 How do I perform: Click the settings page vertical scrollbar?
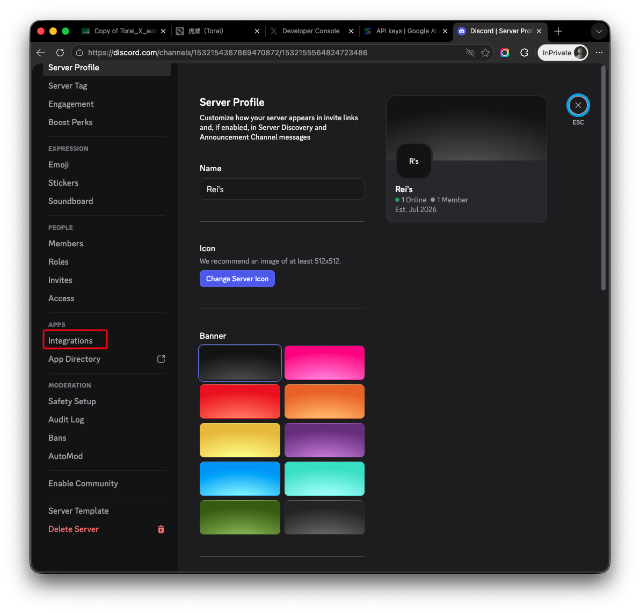603,178
